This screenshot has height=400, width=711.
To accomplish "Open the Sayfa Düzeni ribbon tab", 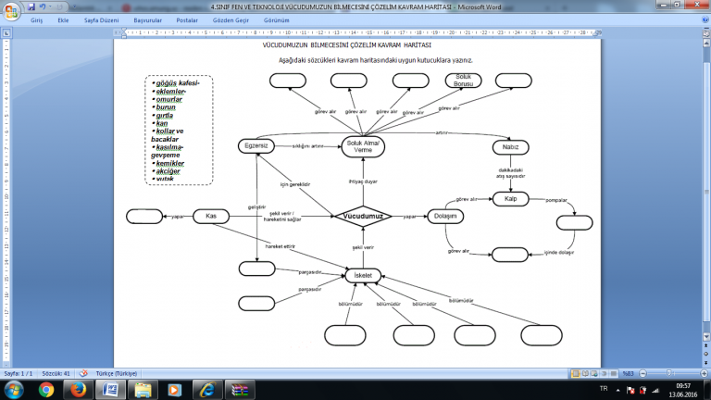I will click(x=104, y=19).
